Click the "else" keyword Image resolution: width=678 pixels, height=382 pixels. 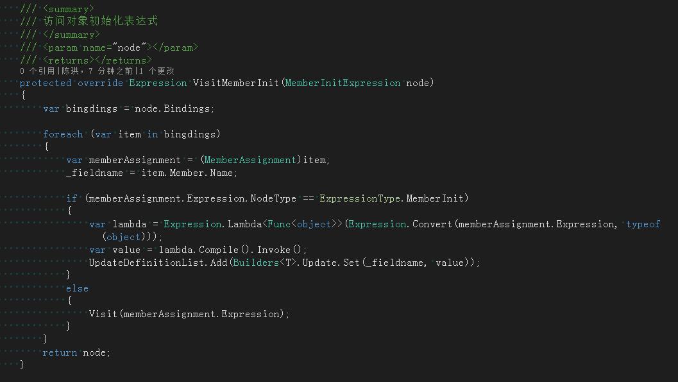click(x=77, y=288)
